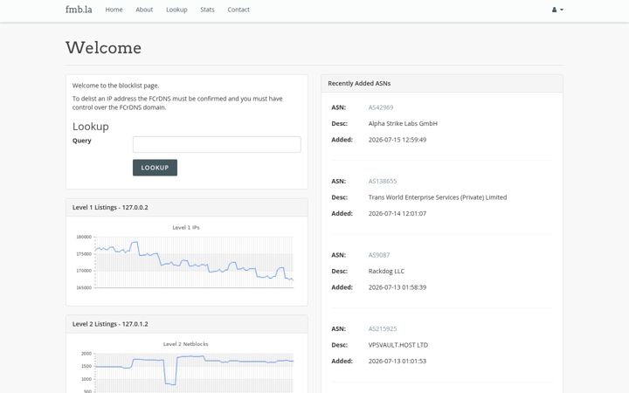Open the user account dropdown menu
Screen dimensions: 629x393
coord(557,10)
